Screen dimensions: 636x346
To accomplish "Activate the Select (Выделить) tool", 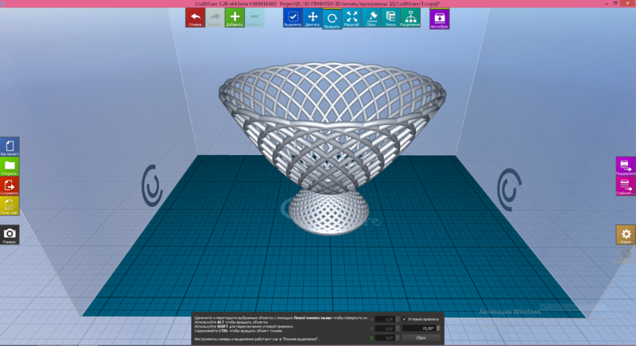I will coord(293,17).
